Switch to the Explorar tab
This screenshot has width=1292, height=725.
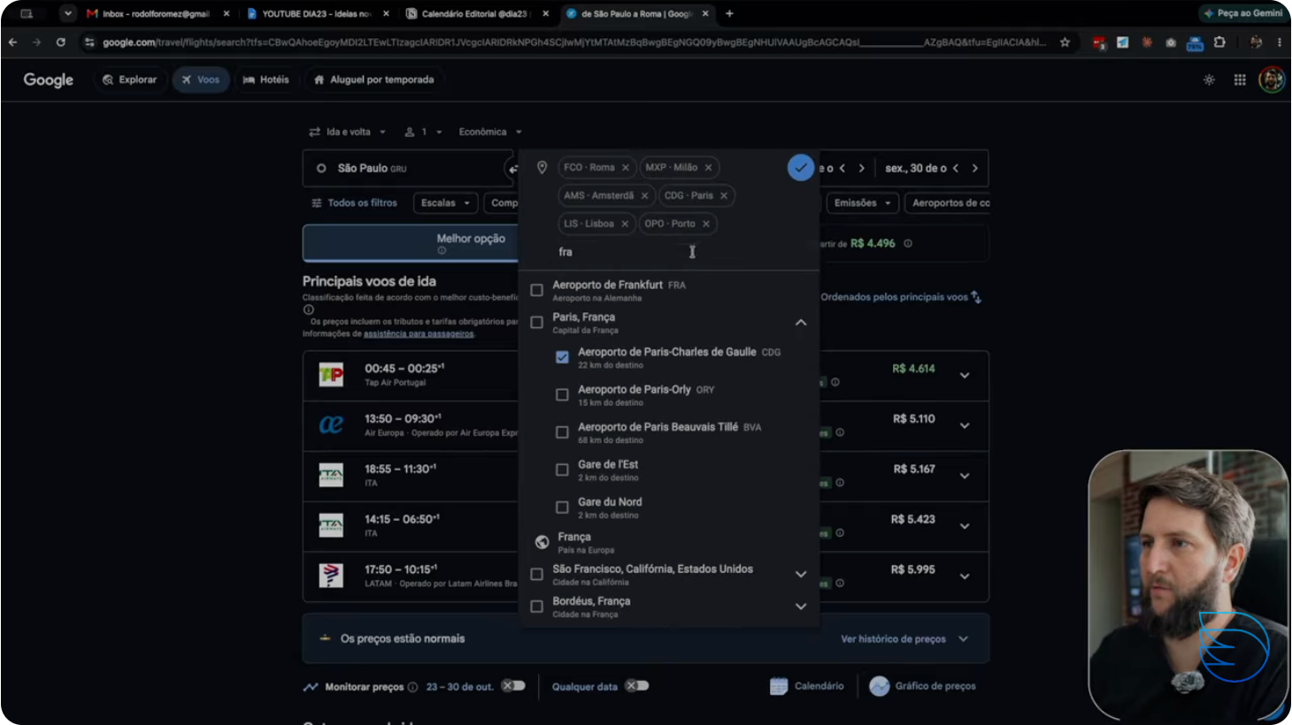point(130,80)
